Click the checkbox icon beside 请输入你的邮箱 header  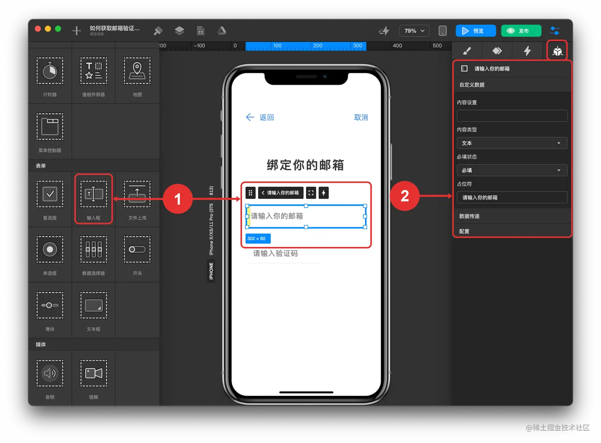pyautogui.click(x=464, y=68)
